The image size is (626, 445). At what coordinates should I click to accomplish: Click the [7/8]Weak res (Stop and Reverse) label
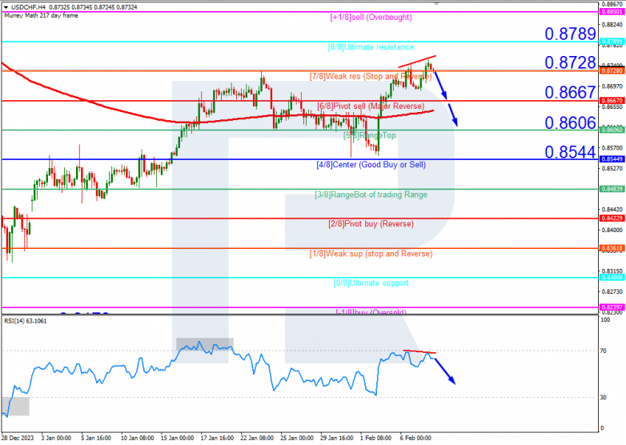tap(371, 76)
